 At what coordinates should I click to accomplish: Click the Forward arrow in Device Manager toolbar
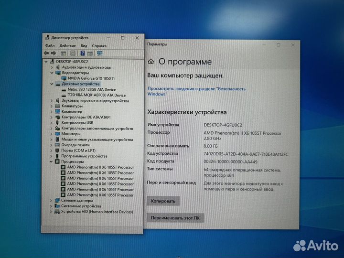click(x=53, y=53)
